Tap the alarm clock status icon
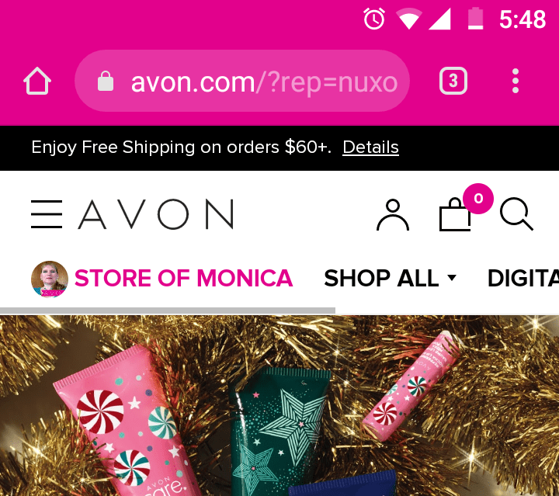 pyautogui.click(x=374, y=19)
